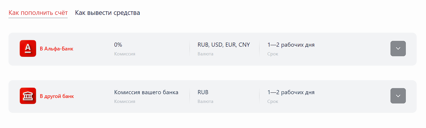Expand the В Альфа-Банк row chevron
This screenshot has width=426, height=128.
coord(398,48)
